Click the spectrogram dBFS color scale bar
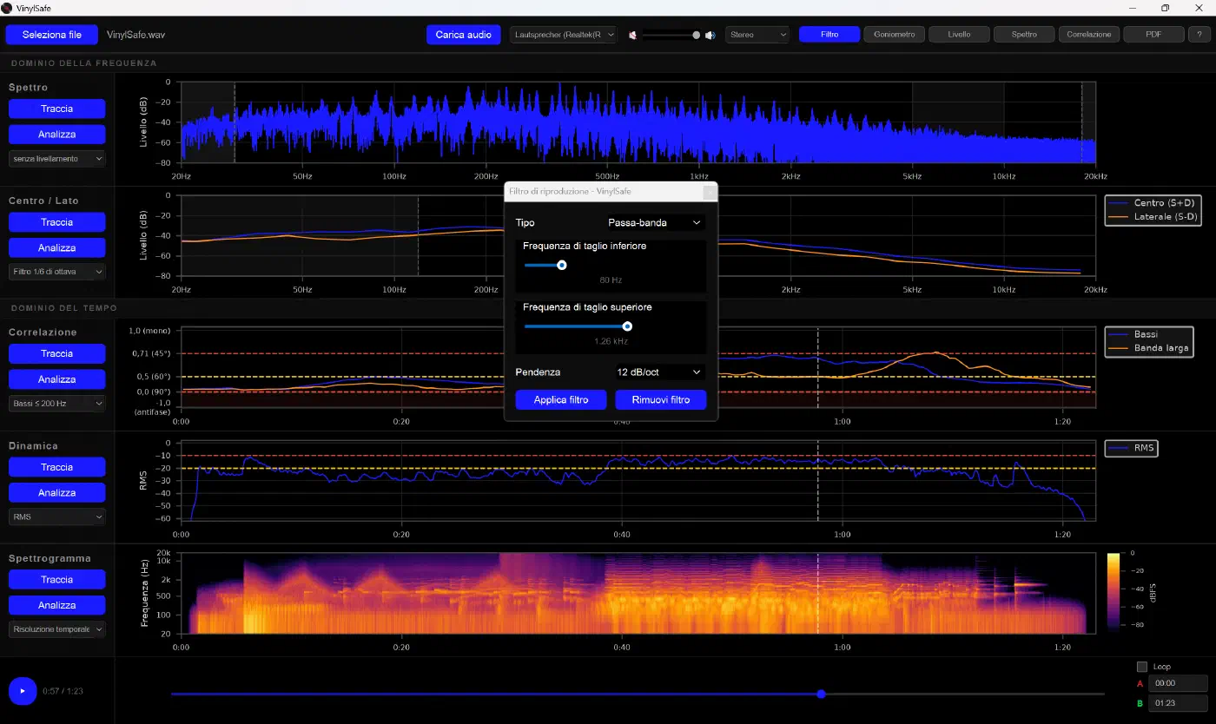 pyautogui.click(x=1114, y=590)
